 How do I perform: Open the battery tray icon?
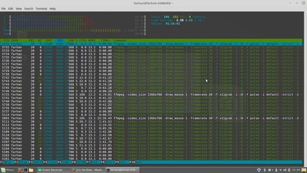click(x=289, y=170)
